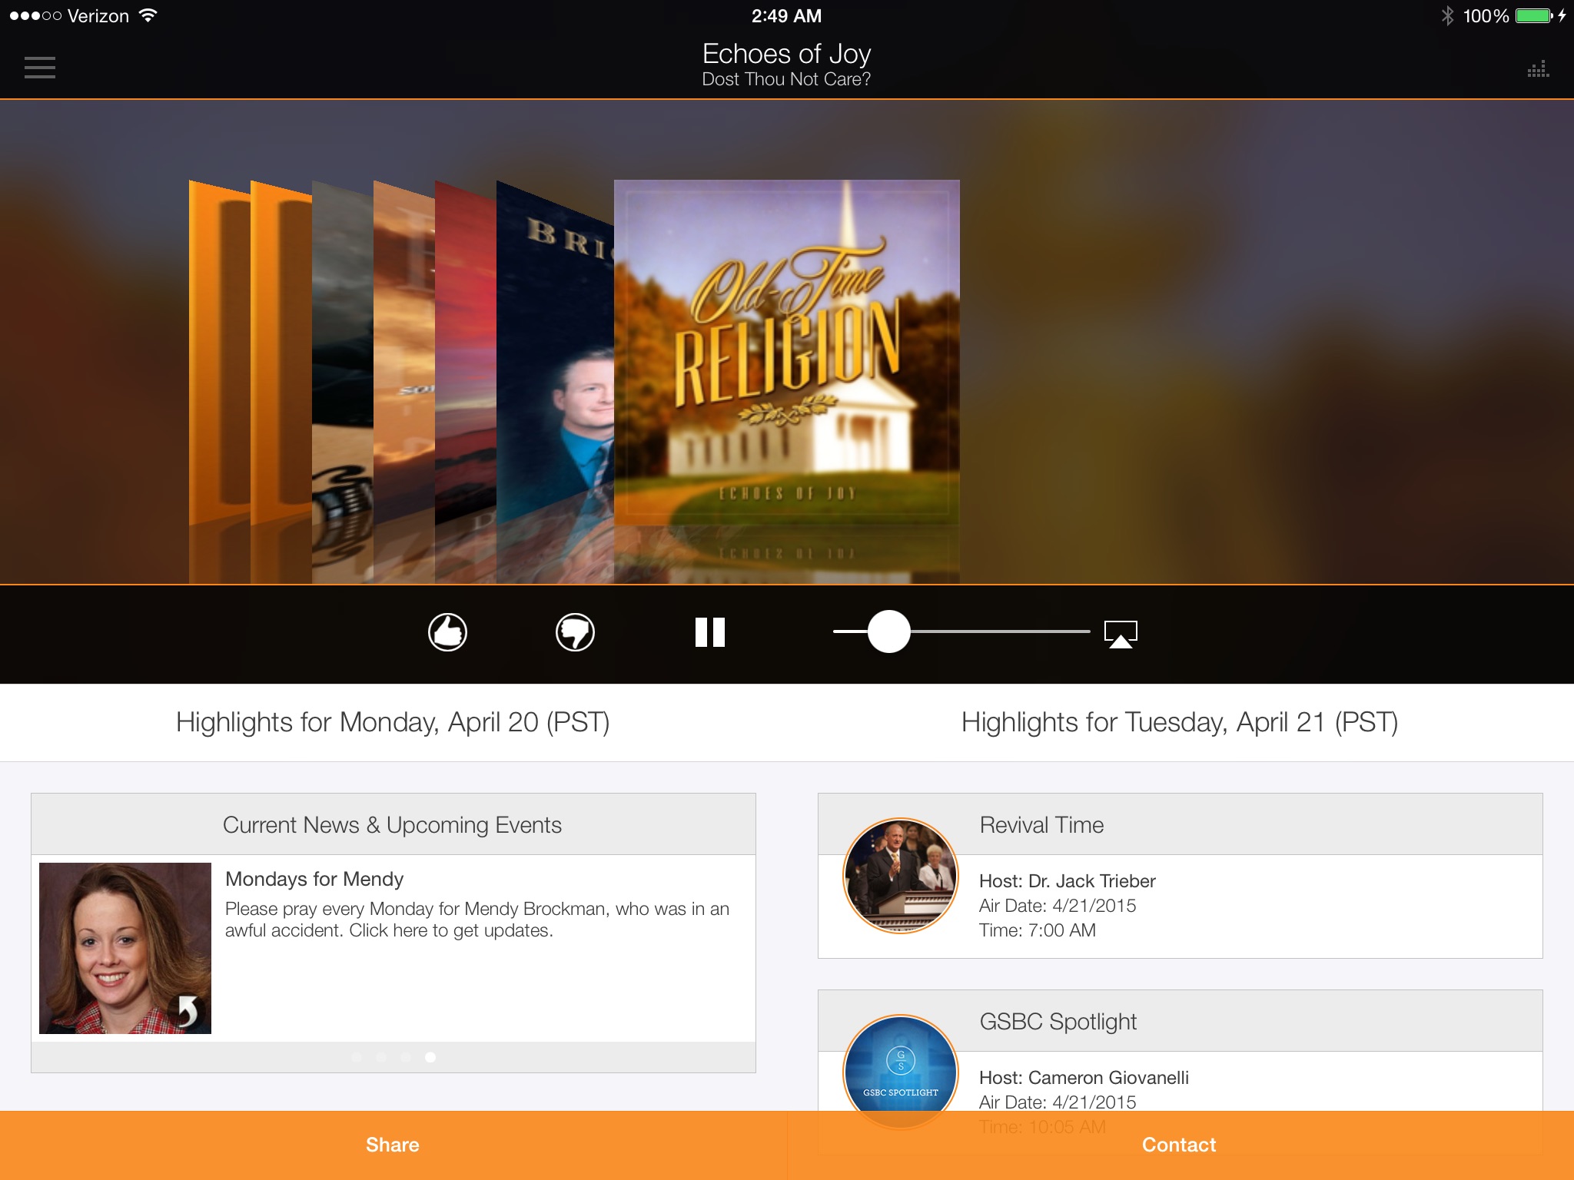Image resolution: width=1574 pixels, height=1180 pixels.
Task: Tap the arrow on Mendy photo
Action: tap(188, 1009)
